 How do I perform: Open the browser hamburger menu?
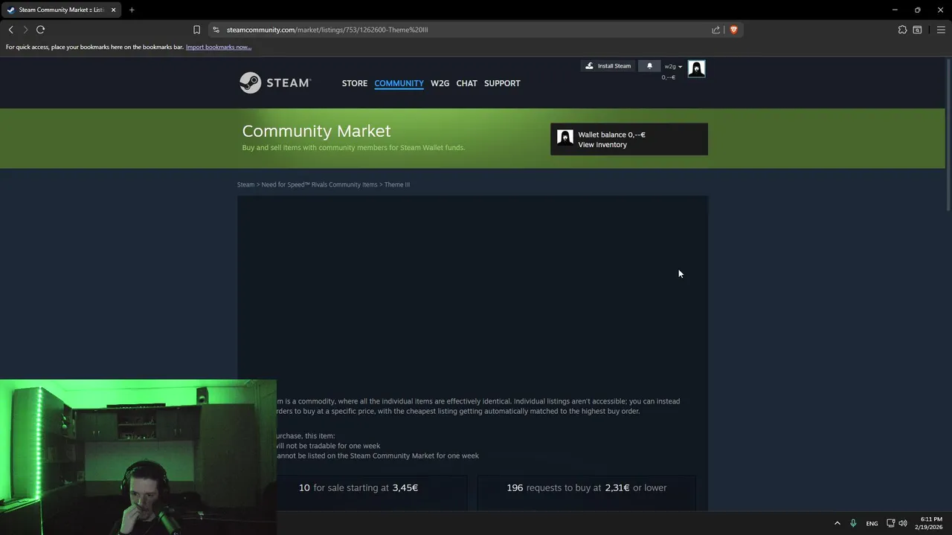pyautogui.click(x=941, y=30)
